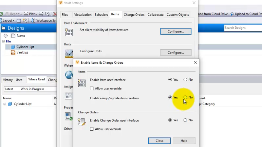Screen dimensions: 262x147
Task: Click the Configure Units ruler icon
Action: (69, 54)
